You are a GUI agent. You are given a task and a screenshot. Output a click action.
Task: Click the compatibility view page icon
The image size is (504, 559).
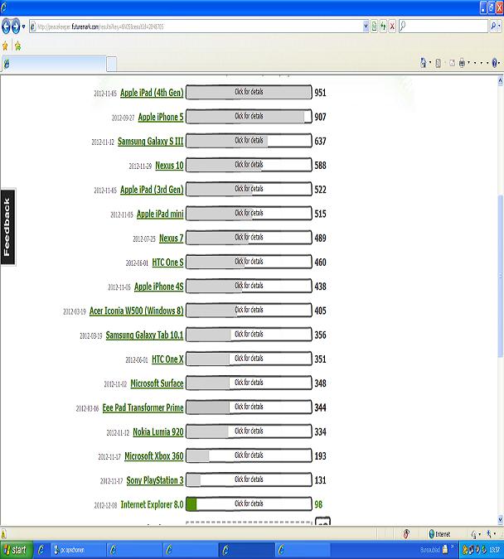coord(374,27)
